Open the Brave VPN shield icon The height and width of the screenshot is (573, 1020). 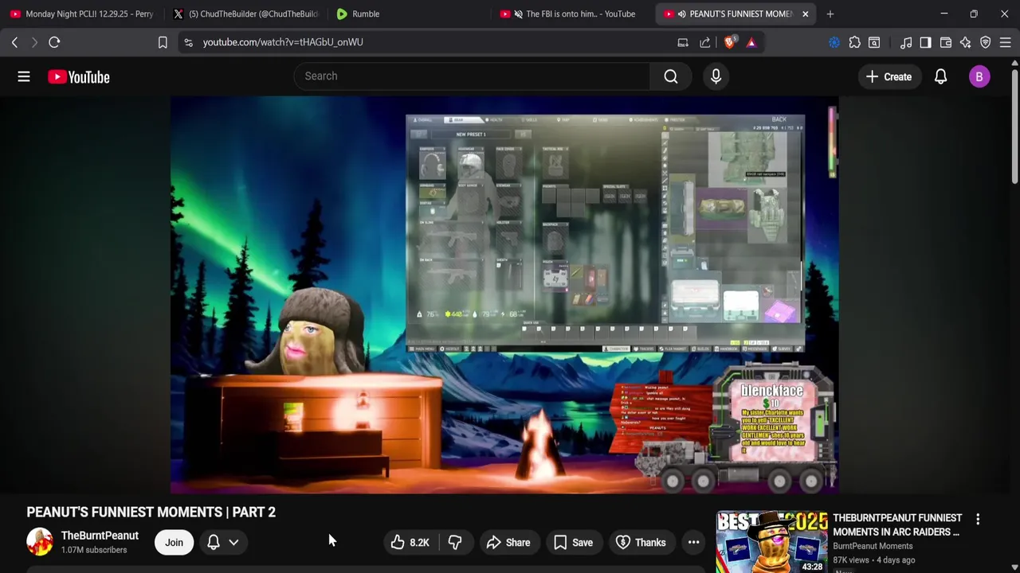click(x=986, y=42)
